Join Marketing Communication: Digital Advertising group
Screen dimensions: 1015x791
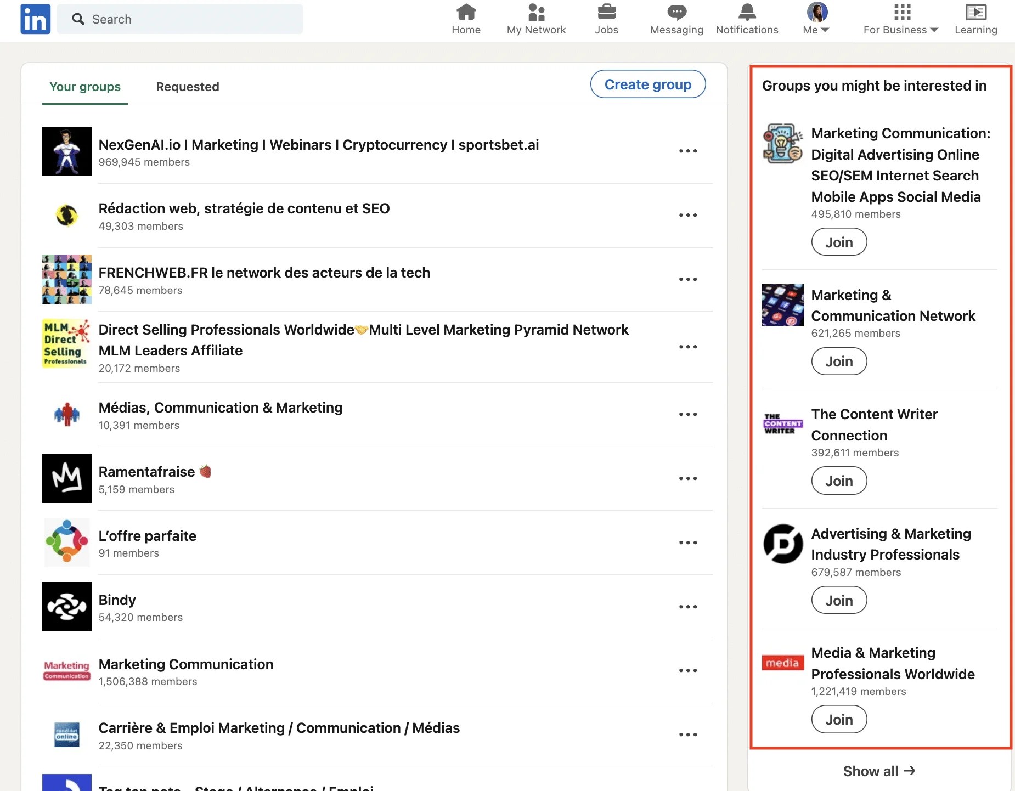(x=839, y=242)
